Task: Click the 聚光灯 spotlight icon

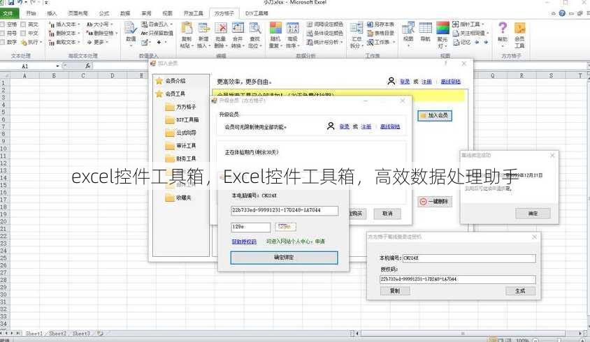Action: coord(442,28)
